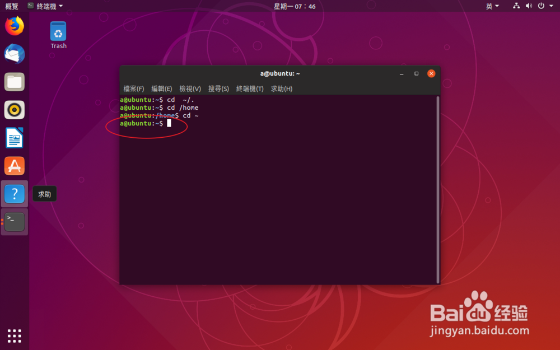
Task: Expand the system menu arrow
Action: 552,6
